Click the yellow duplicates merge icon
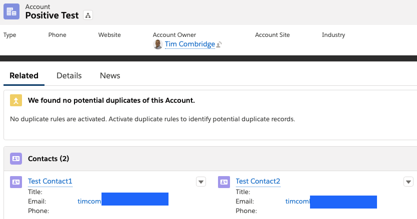Viewport: 417px width, 219px height. point(16,100)
